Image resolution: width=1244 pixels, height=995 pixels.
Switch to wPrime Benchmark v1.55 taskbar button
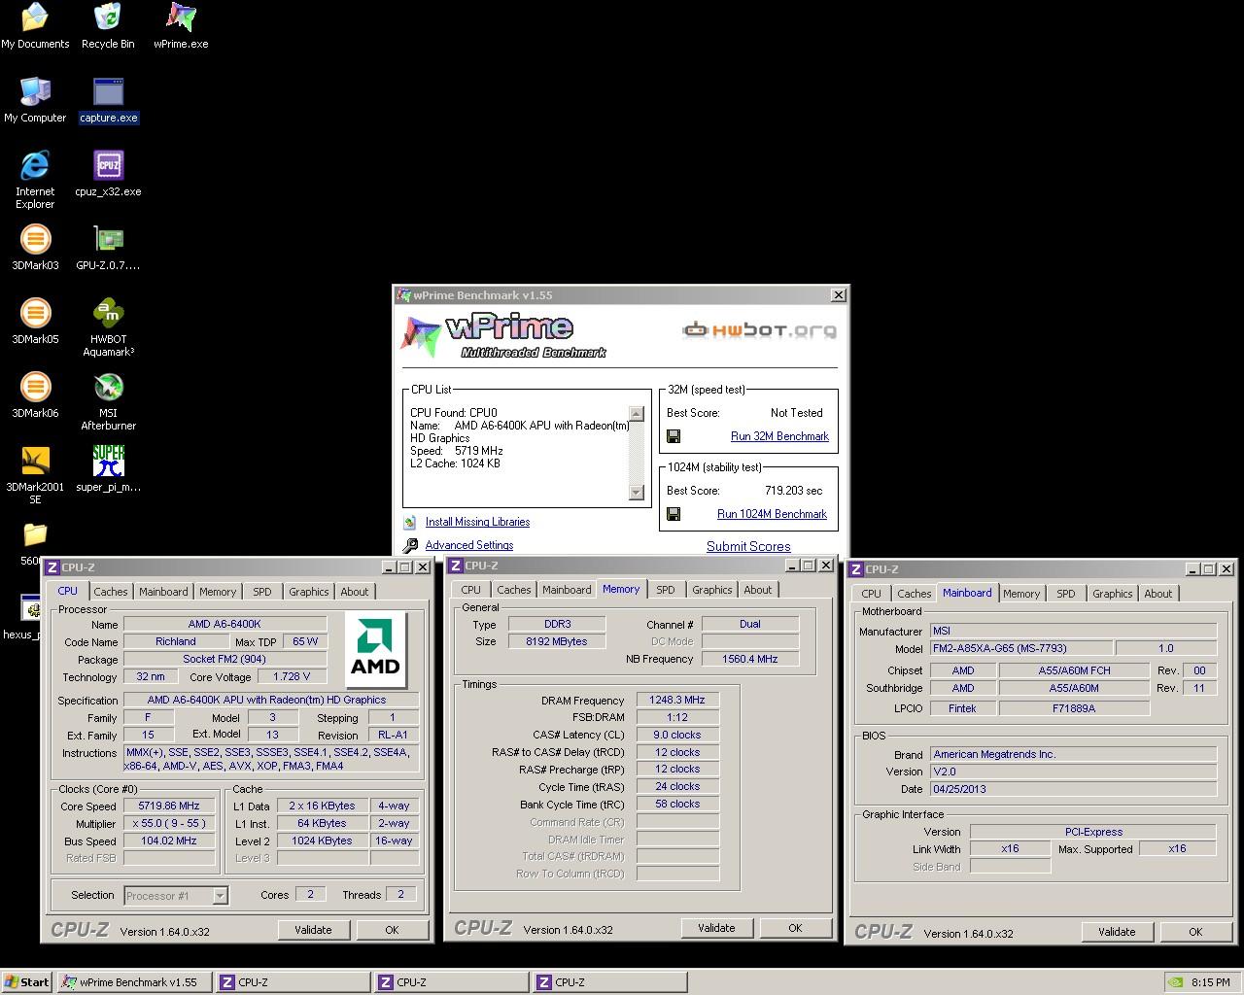click(134, 982)
